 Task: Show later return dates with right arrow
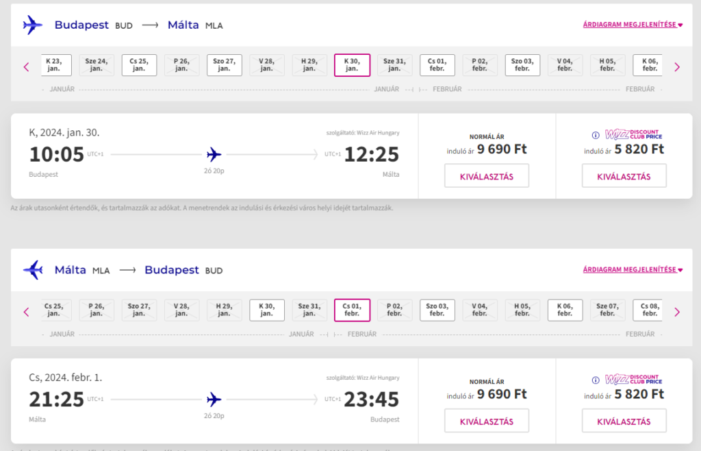(677, 312)
